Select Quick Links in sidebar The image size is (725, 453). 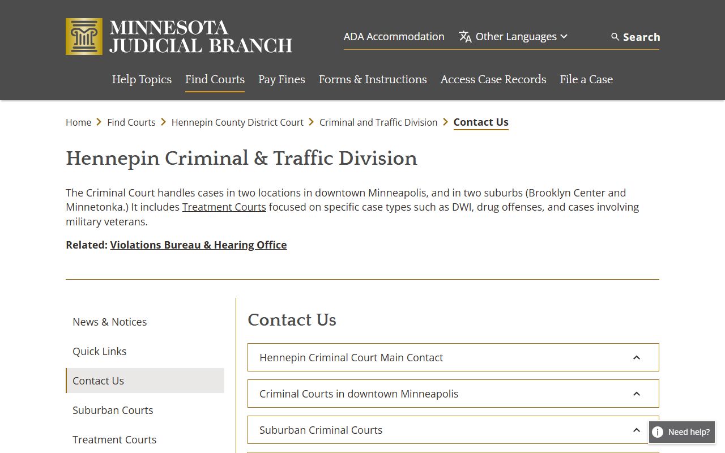pyautogui.click(x=99, y=351)
